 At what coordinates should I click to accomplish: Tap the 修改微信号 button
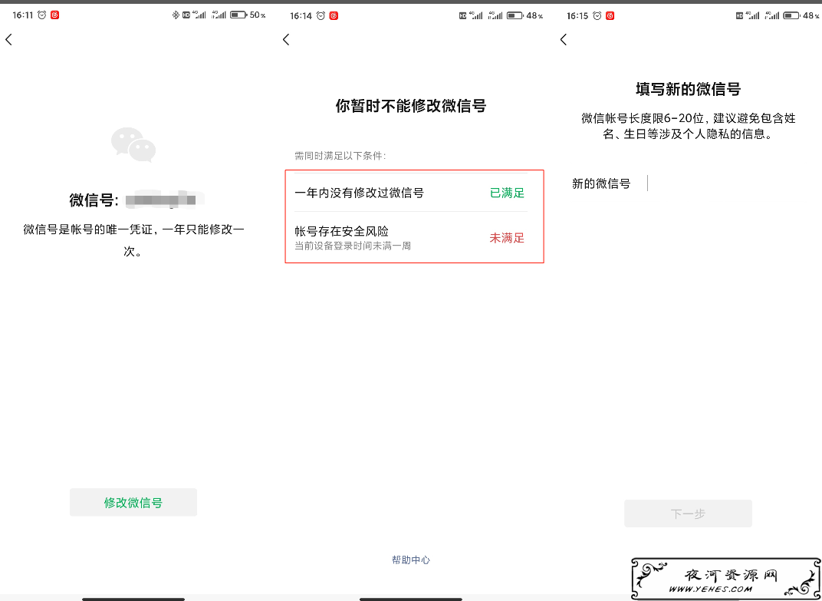(x=133, y=502)
